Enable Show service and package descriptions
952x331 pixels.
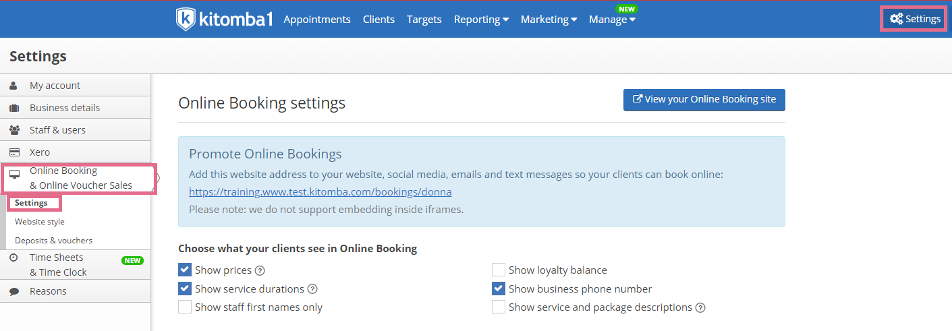[499, 307]
